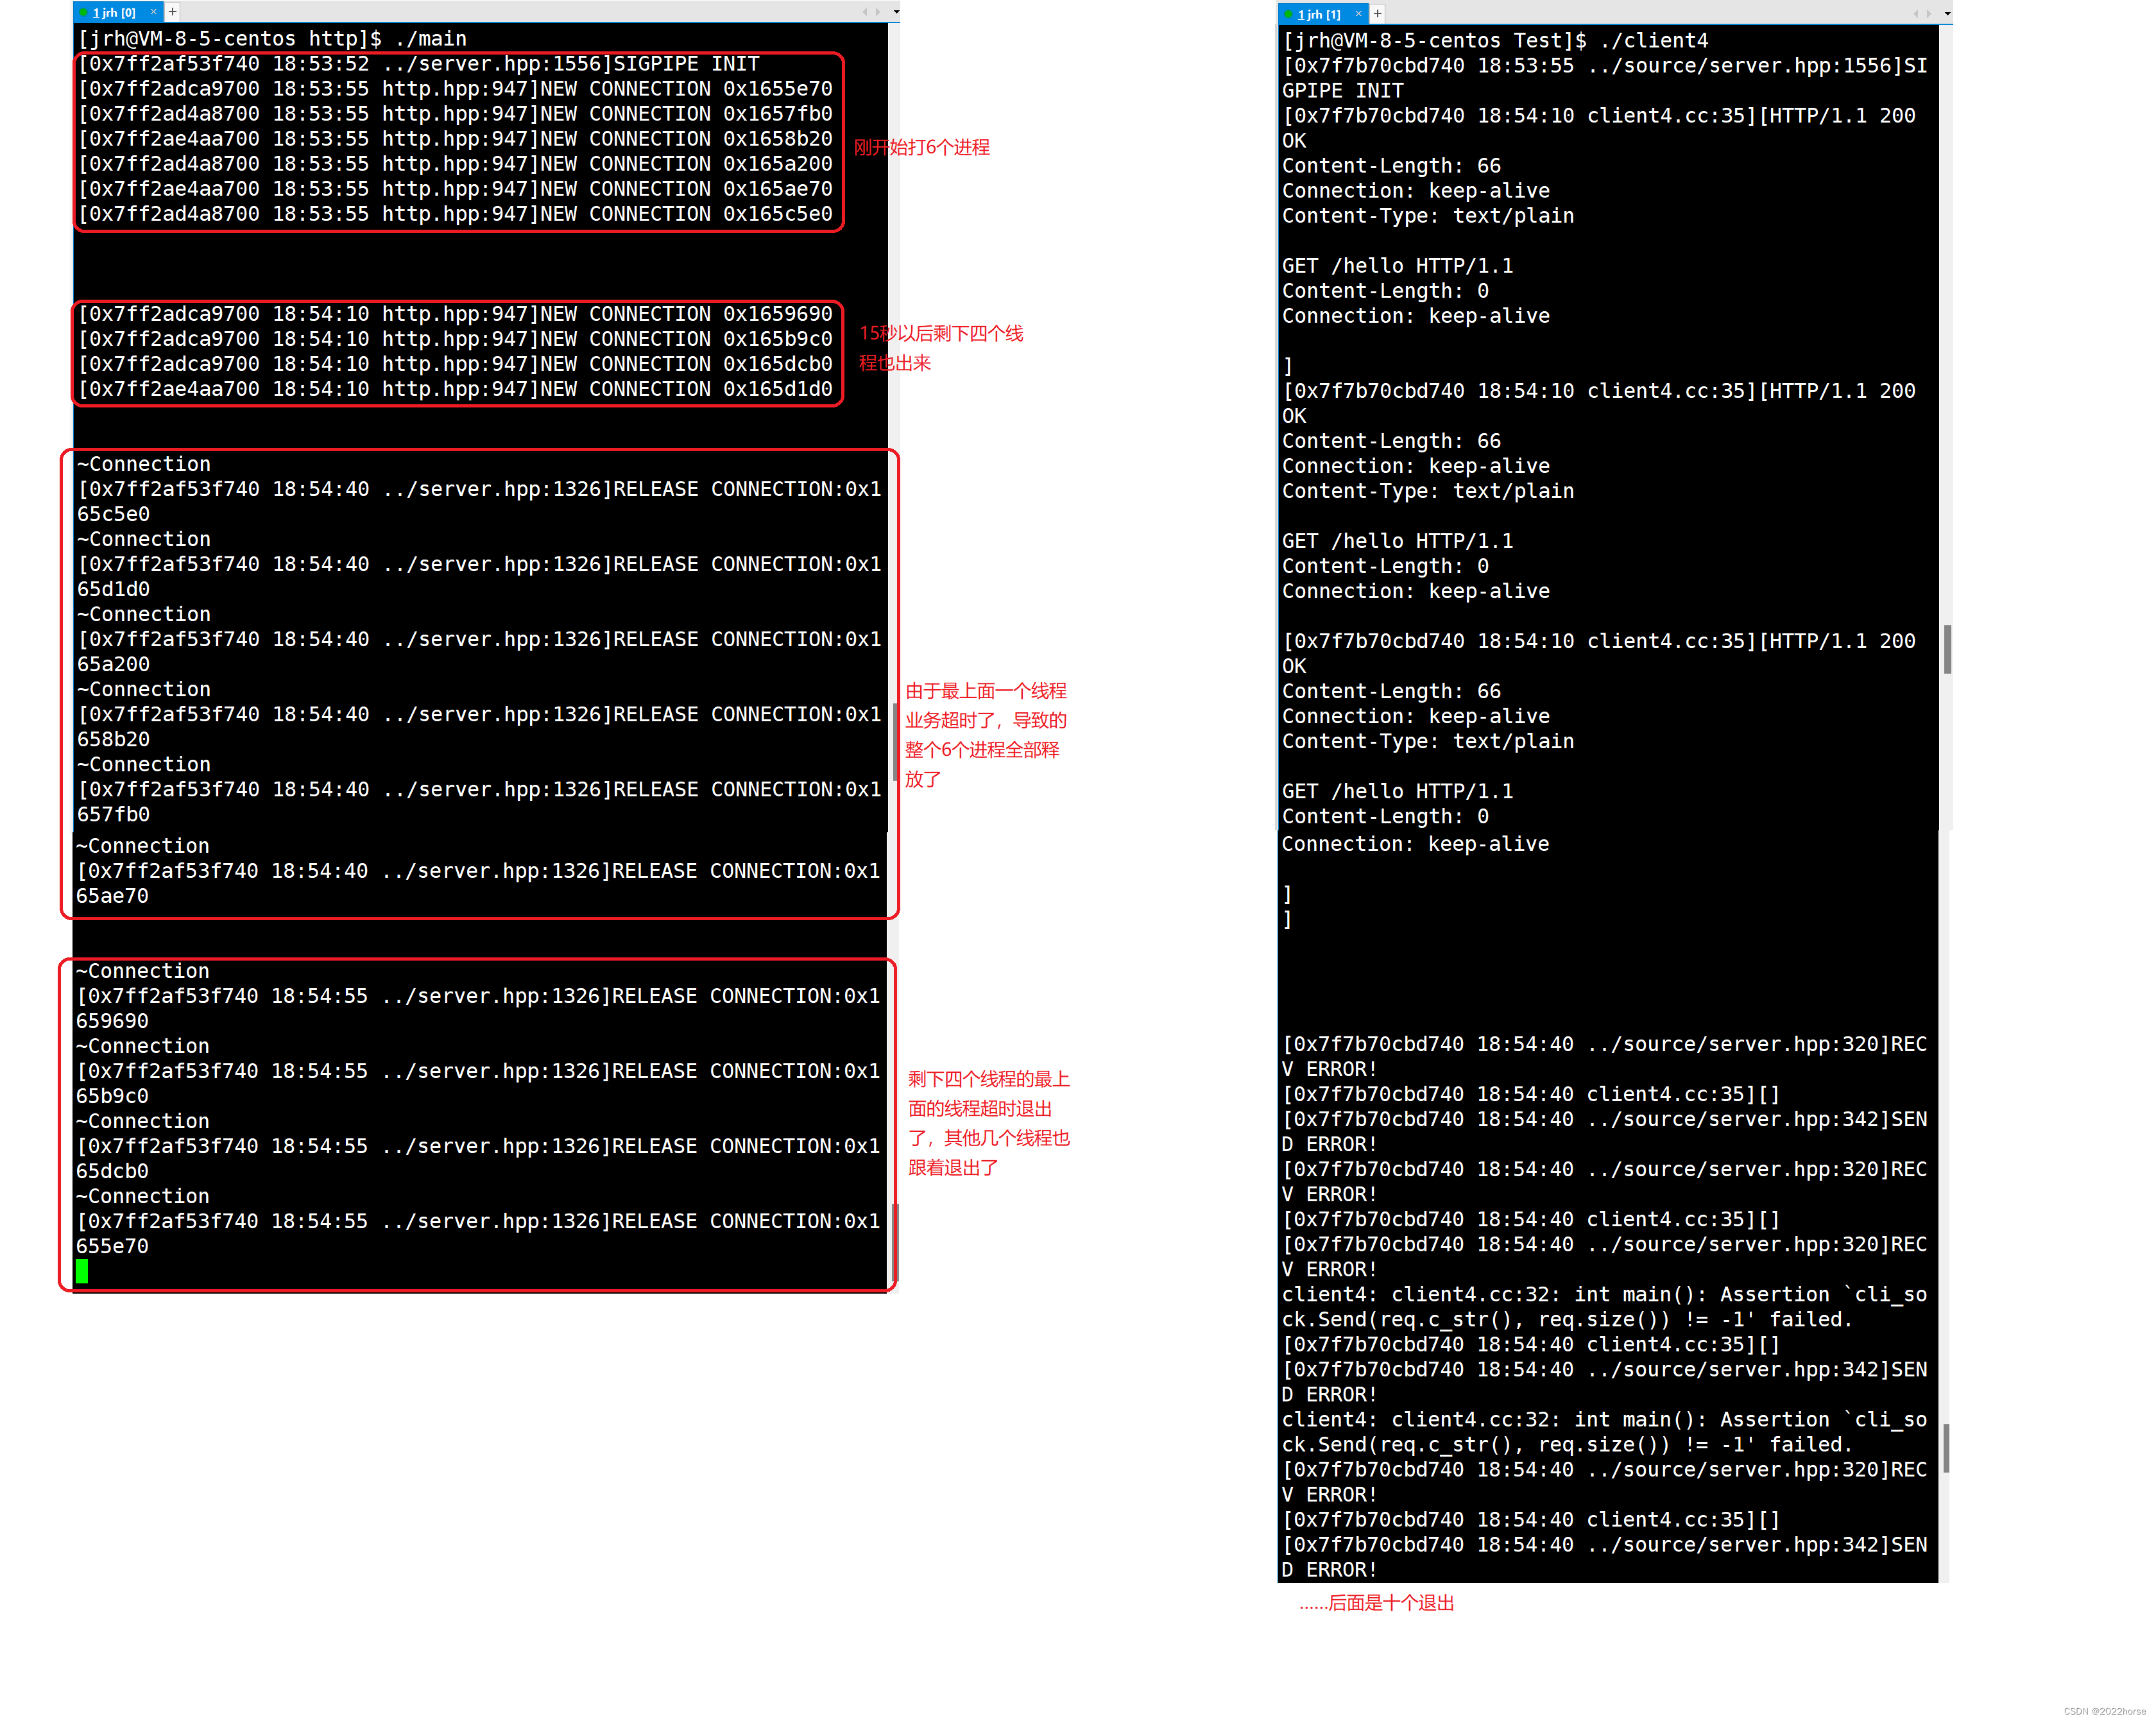Click the green cursor in left terminal
This screenshot has height=1721, width=2156.
point(82,1271)
